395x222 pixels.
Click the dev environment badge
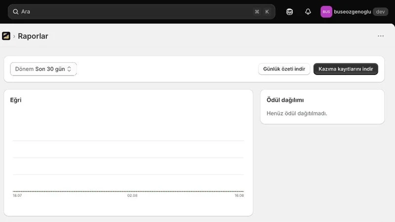[380, 11]
